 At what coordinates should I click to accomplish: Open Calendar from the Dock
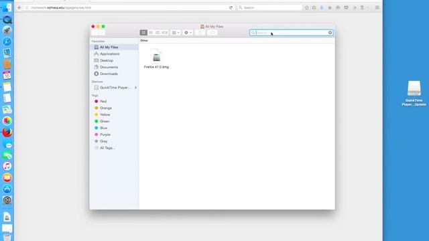click(7, 75)
